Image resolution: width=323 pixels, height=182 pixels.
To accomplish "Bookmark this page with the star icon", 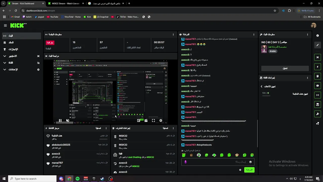I will coord(275,11).
